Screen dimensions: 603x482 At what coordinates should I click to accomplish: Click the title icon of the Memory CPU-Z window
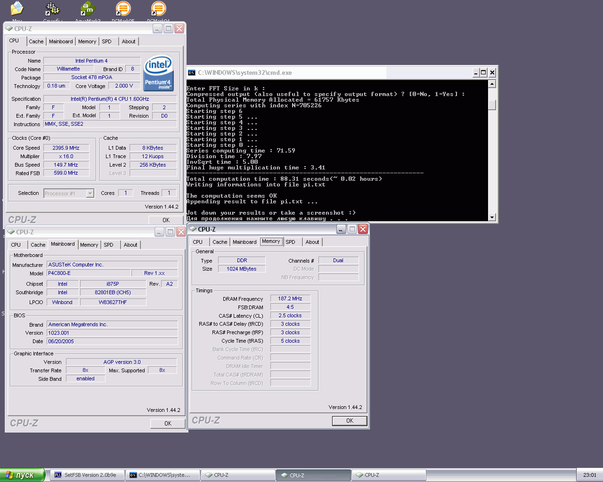point(193,229)
